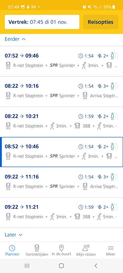Tap crowd forecast icon on 07:52 trip
Image resolution: width=123 pixels, height=273 pixels.
pyautogui.click(x=114, y=56)
